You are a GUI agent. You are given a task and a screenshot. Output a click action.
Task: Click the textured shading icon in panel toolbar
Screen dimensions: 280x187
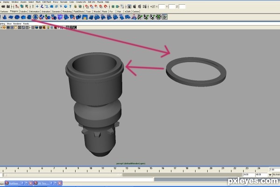44,28
